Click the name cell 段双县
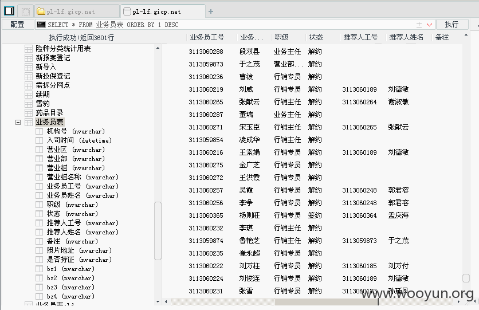This screenshot has height=310, width=479. coord(249,52)
